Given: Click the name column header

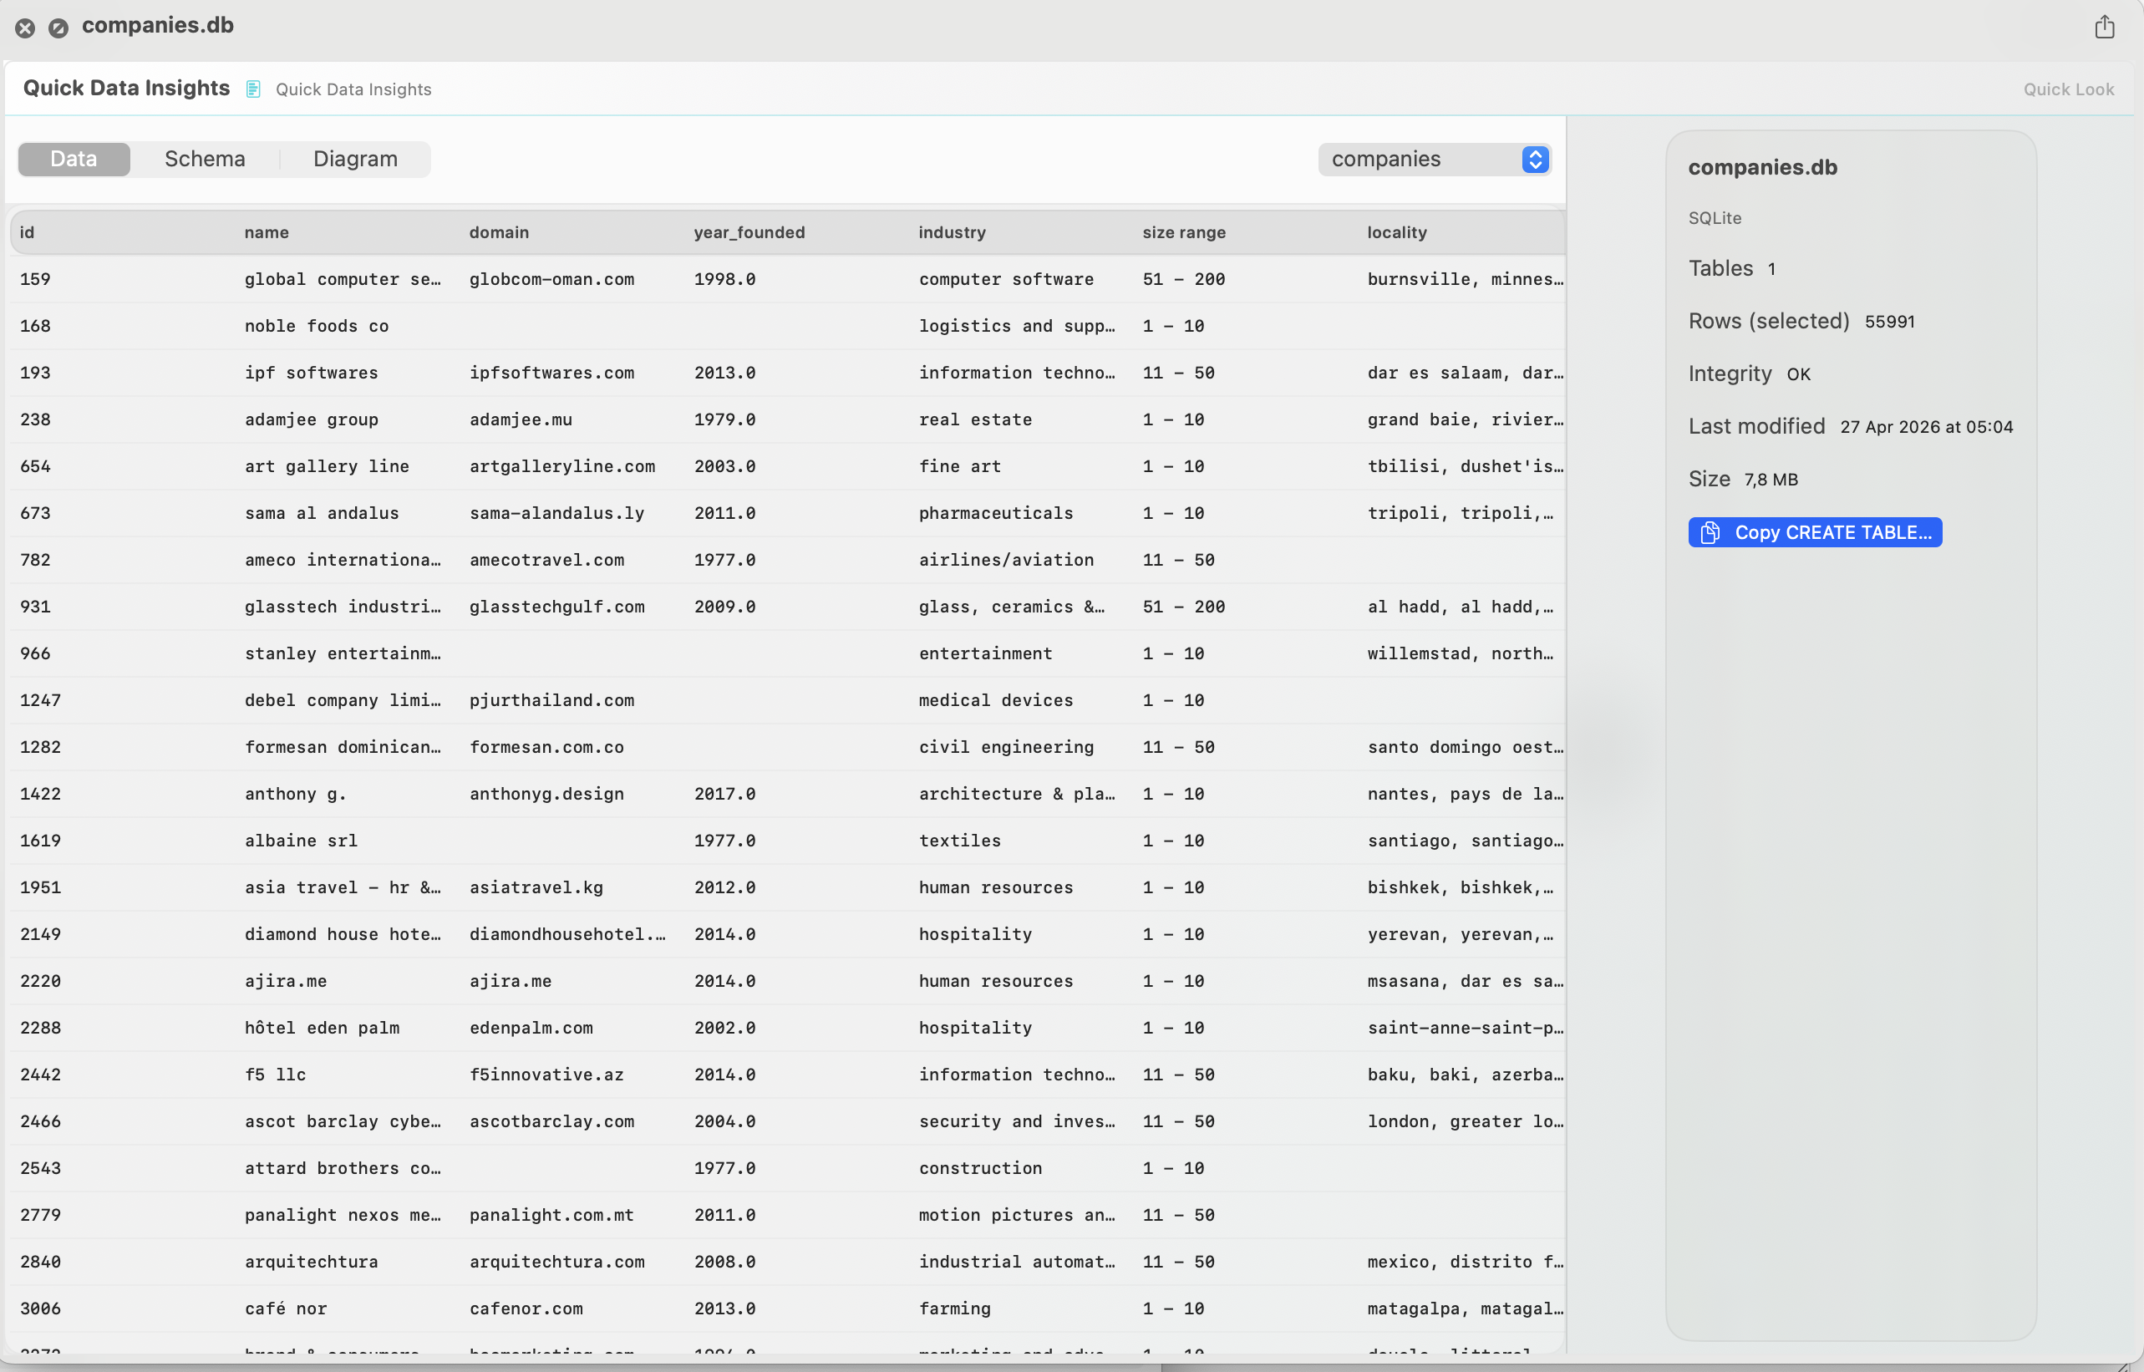Looking at the screenshot, I should [x=267, y=232].
